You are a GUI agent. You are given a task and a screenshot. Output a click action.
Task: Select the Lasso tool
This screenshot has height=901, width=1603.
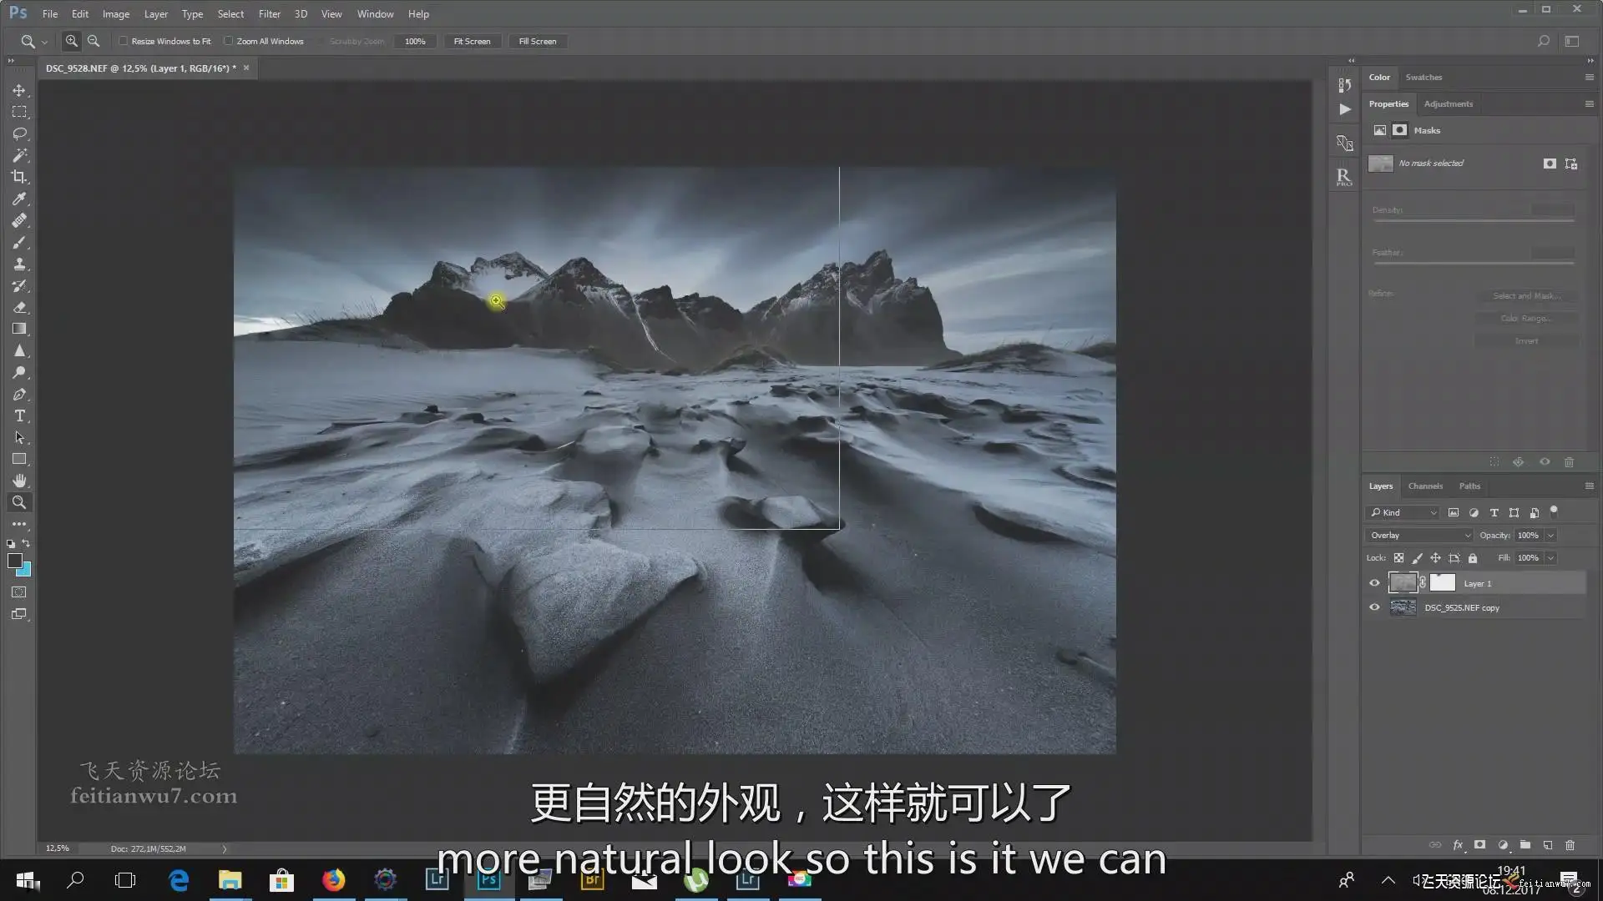[x=19, y=133]
